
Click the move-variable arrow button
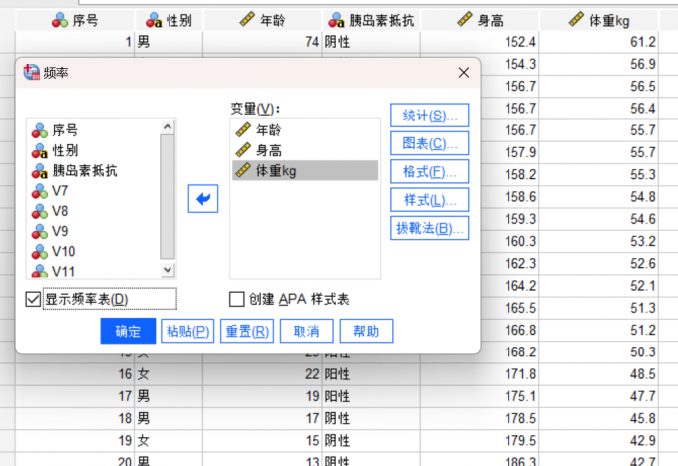tap(203, 199)
